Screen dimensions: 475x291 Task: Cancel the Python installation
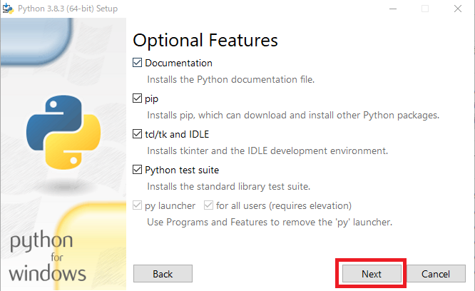coord(435,274)
